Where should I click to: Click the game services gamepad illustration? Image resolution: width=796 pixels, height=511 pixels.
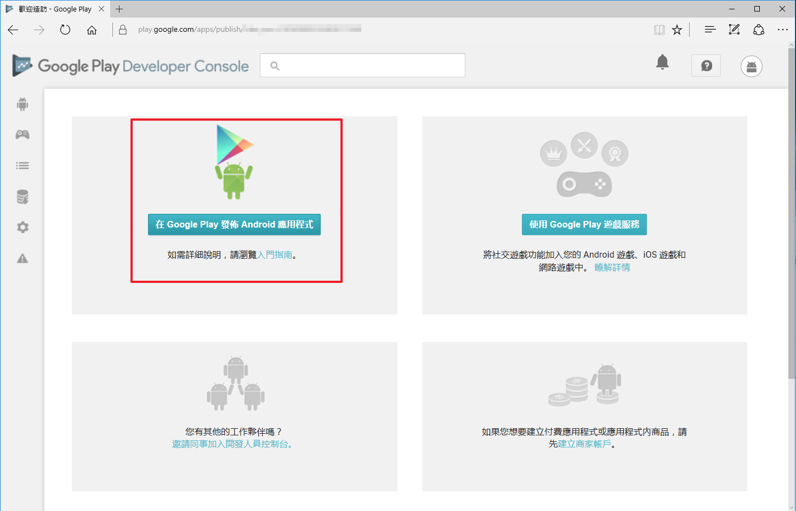pos(584,165)
